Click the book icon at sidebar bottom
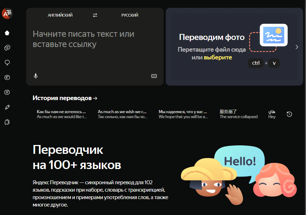The height and width of the screenshot is (215, 306). (x=7, y=122)
